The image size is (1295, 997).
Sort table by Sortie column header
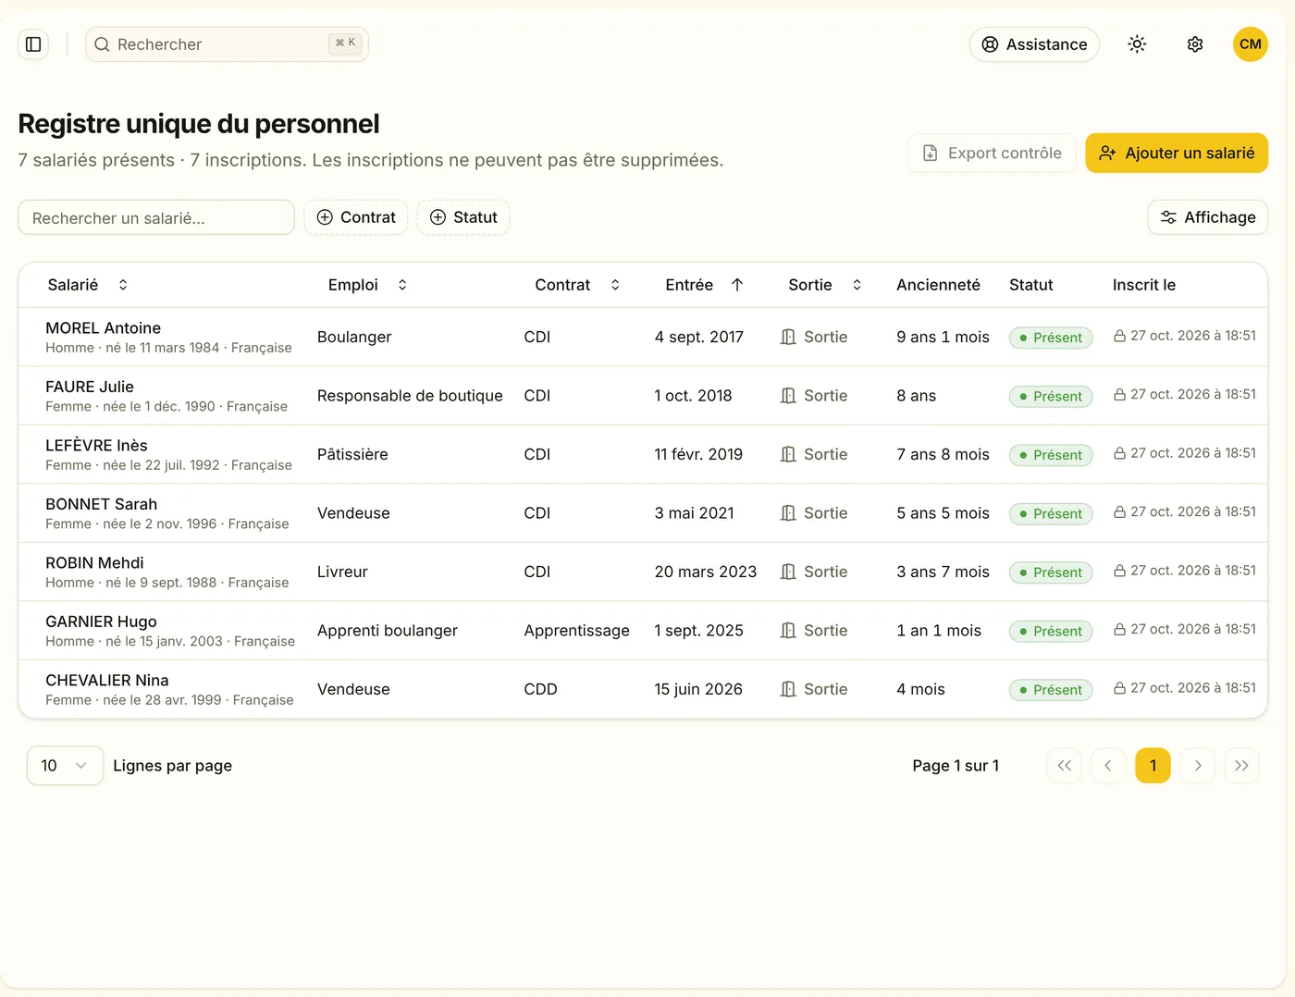[825, 285]
